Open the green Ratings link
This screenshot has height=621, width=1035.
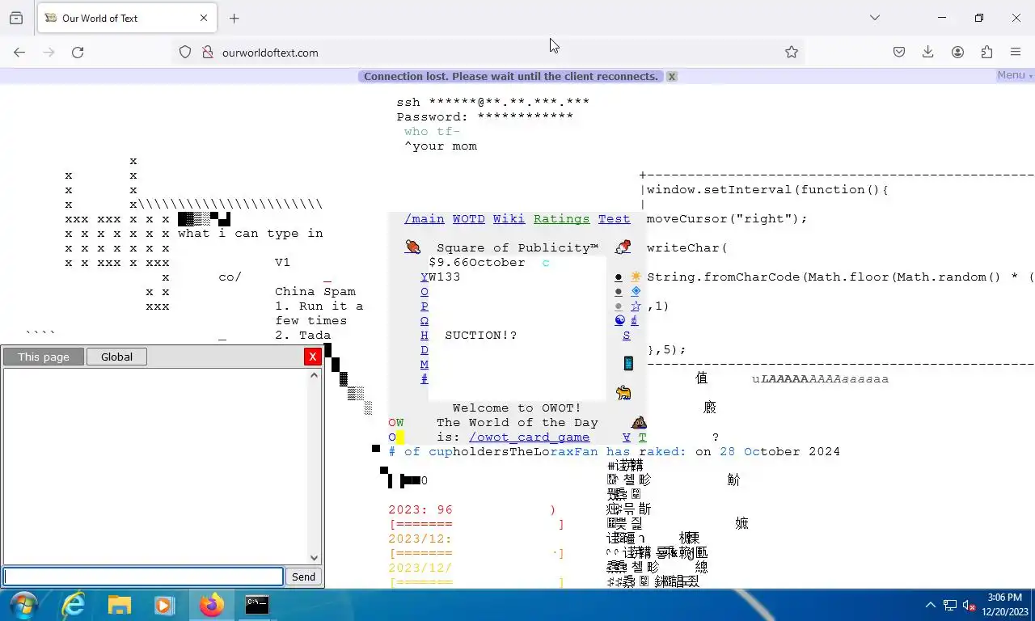tap(562, 218)
